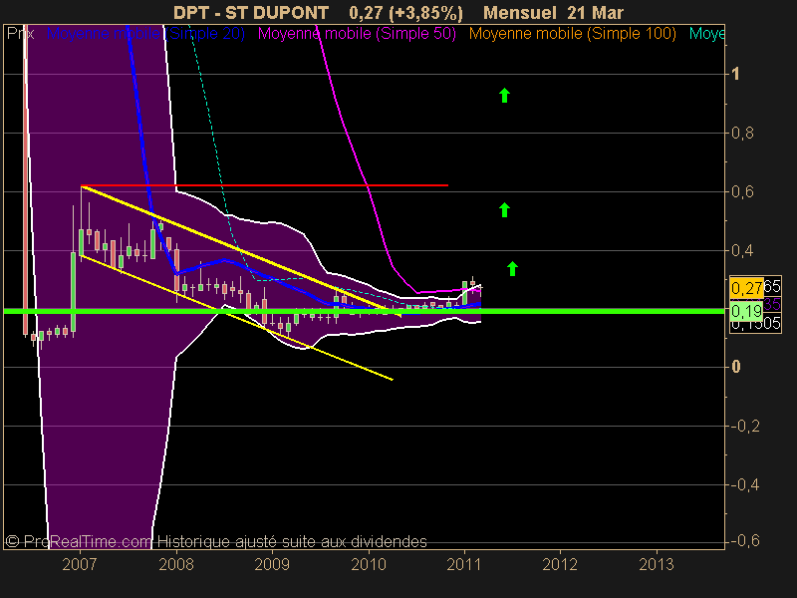
Task: Click the 2012 label on the time axis
Action: point(560,564)
